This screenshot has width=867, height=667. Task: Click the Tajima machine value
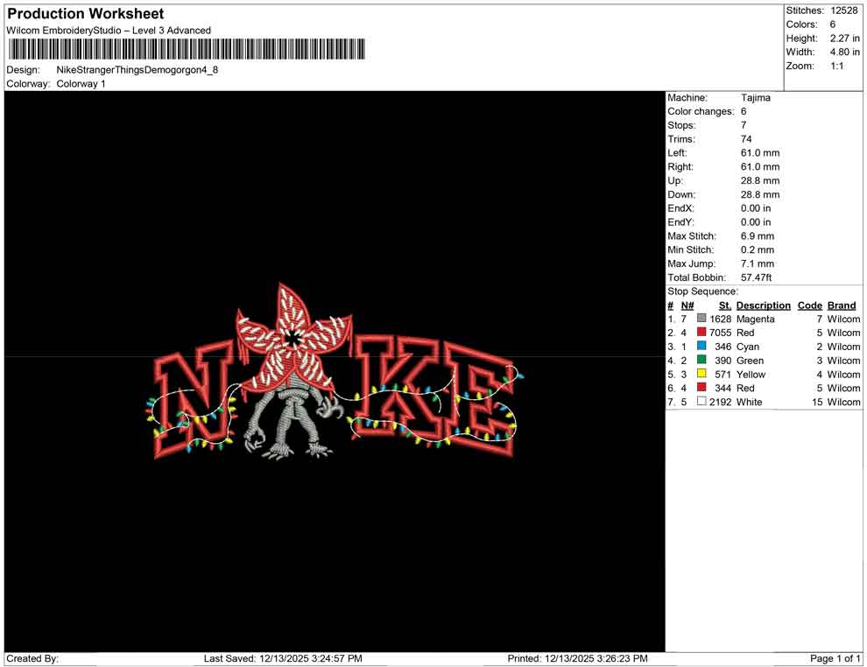pos(755,98)
